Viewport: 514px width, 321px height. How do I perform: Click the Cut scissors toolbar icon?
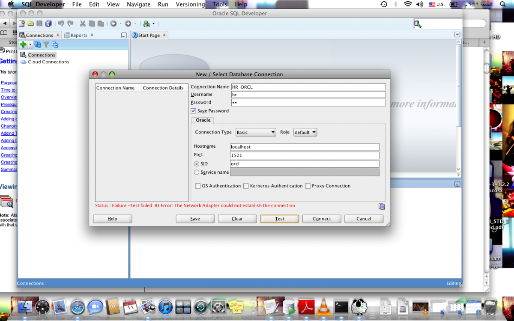point(82,24)
